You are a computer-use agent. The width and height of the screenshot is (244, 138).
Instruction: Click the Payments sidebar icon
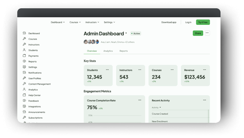[x=24, y=56]
